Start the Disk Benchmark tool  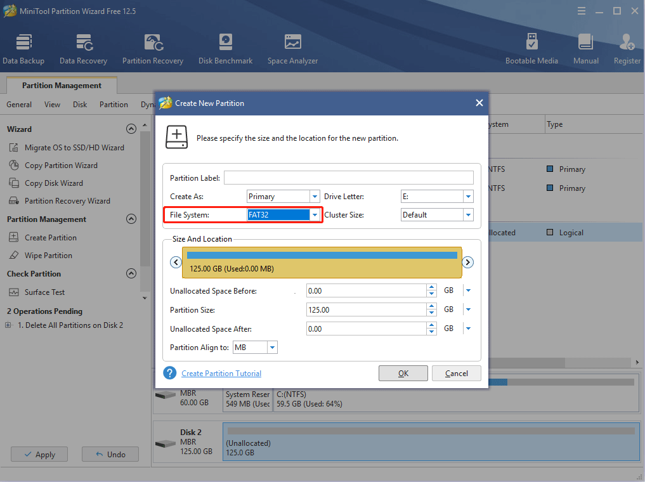[225, 49]
